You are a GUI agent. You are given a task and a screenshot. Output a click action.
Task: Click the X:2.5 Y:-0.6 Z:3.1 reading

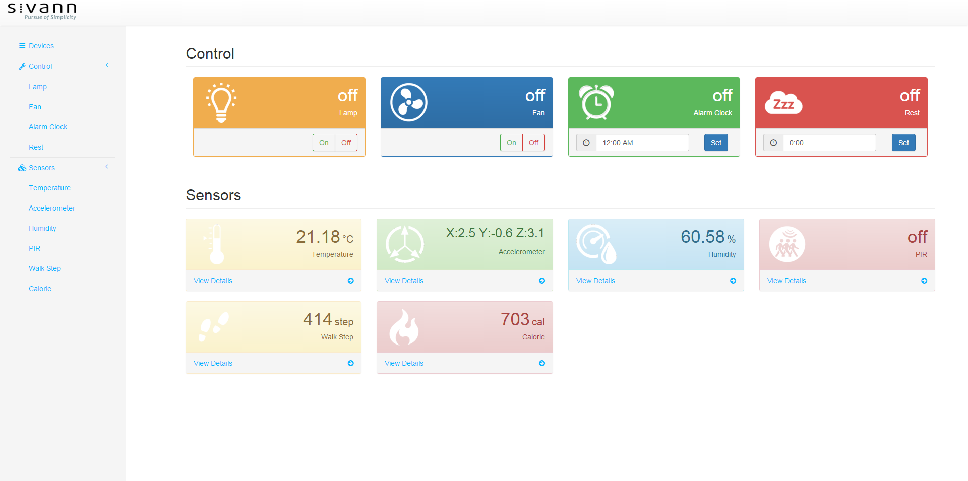coord(495,233)
